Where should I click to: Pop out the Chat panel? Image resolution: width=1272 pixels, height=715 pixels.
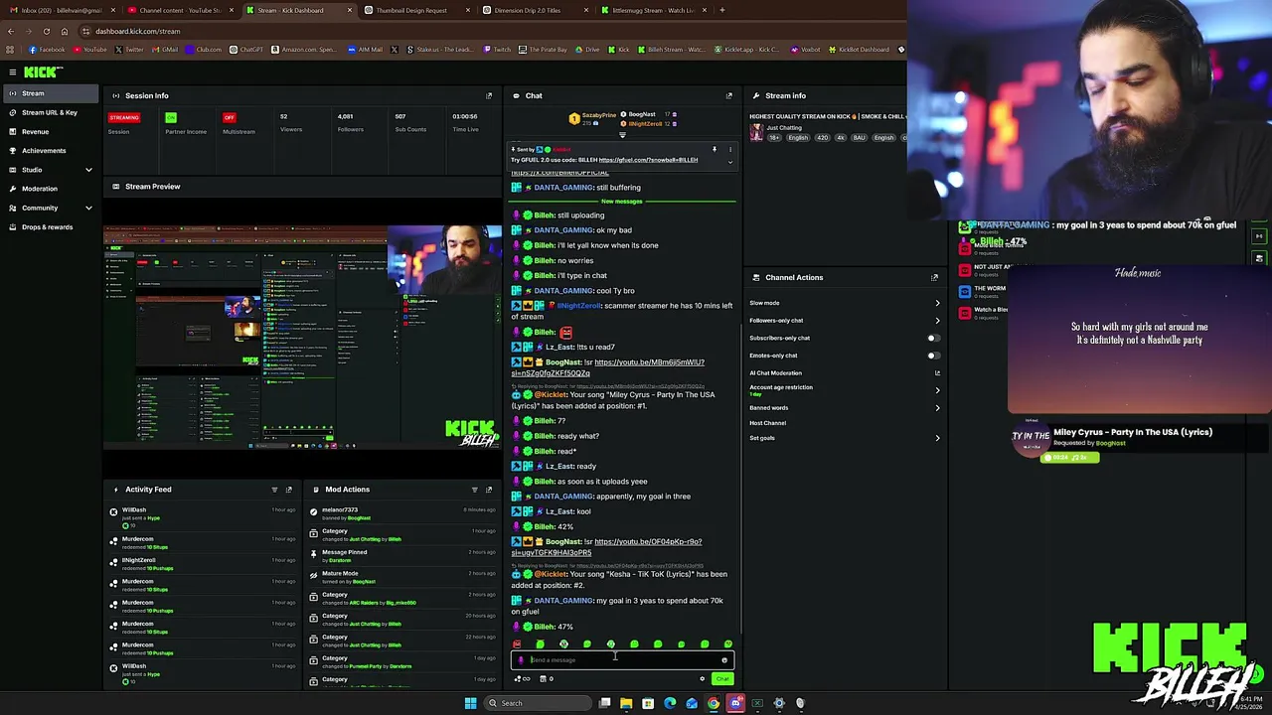(x=728, y=96)
